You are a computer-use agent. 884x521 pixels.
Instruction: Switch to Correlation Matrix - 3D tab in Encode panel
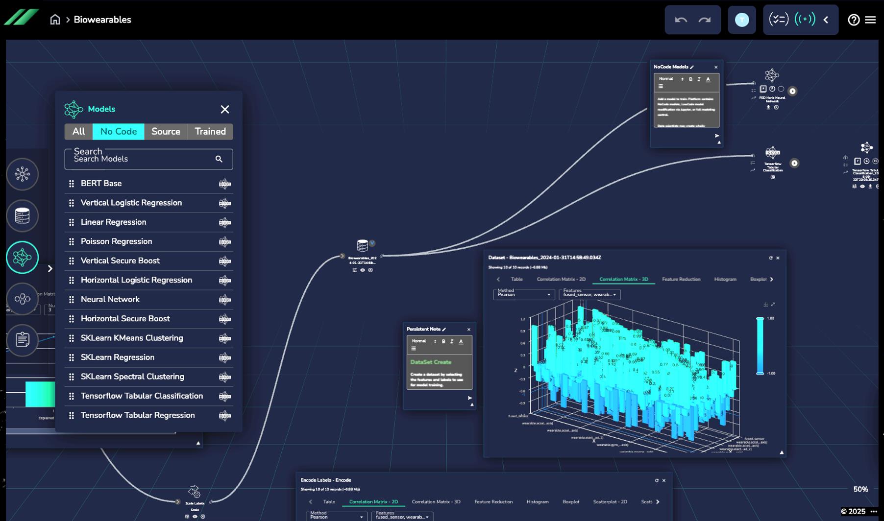coord(436,501)
